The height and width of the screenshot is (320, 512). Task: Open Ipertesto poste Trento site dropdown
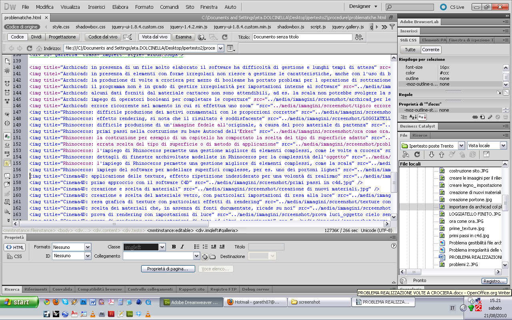click(x=461, y=146)
